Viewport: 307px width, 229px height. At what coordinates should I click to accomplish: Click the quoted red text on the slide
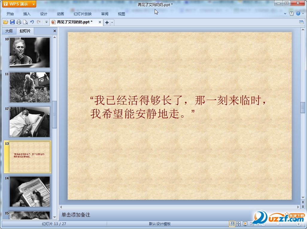pos(178,107)
